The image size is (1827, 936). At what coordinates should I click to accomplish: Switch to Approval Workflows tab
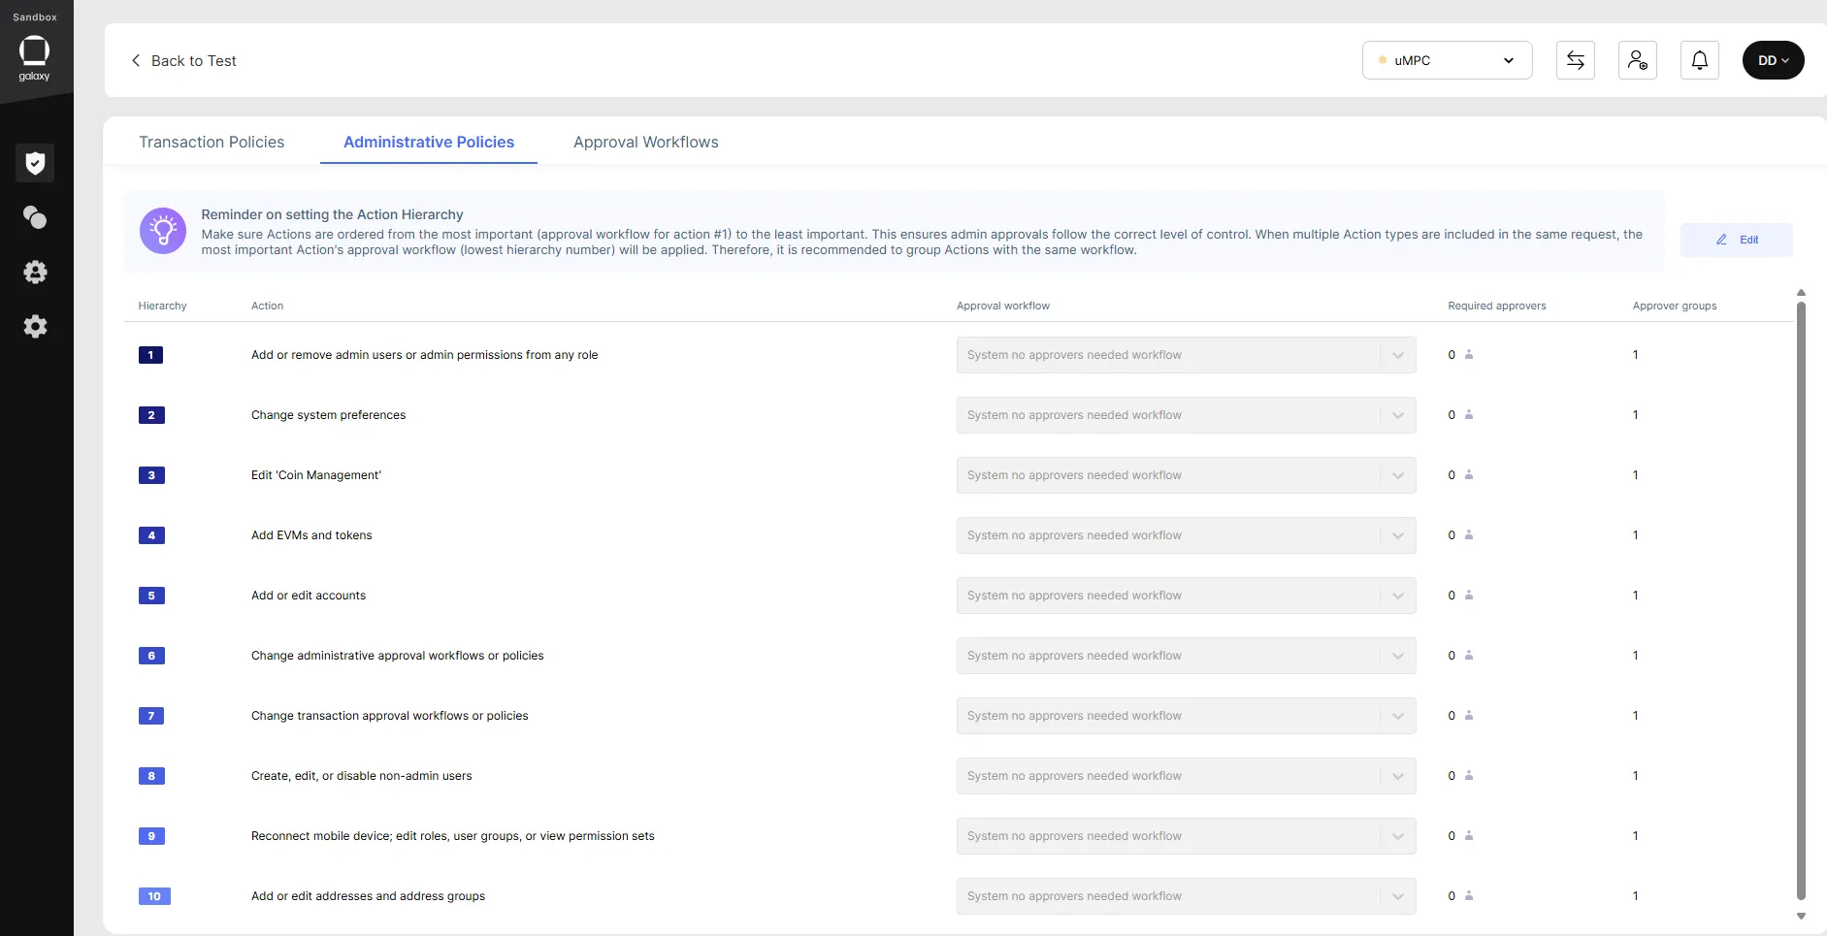click(x=646, y=142)
